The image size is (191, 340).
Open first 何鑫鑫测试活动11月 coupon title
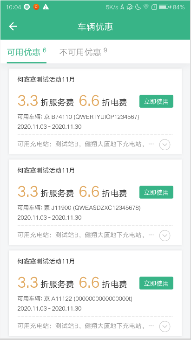(46, 80)
